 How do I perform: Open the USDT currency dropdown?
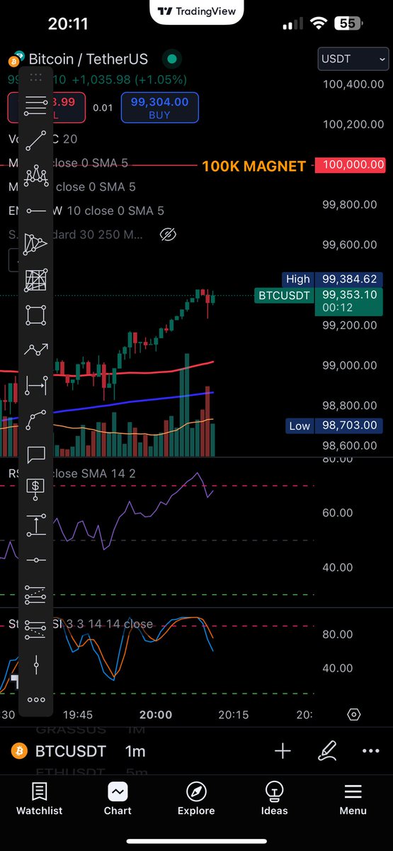click(x=353, y=59)
